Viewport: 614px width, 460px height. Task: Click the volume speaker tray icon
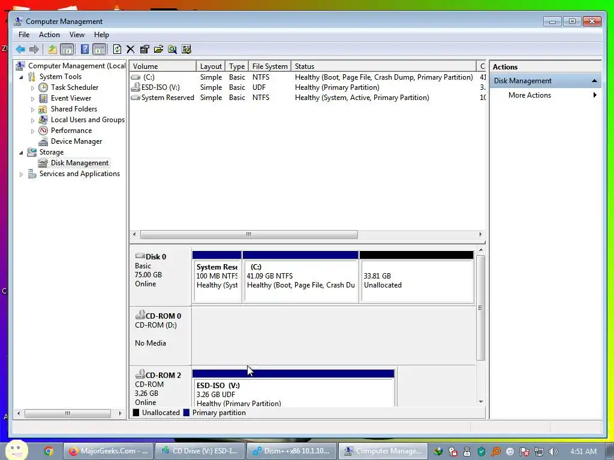(x=553, y=452)
